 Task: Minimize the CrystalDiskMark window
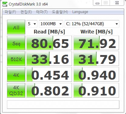click(x=97, y=3)
